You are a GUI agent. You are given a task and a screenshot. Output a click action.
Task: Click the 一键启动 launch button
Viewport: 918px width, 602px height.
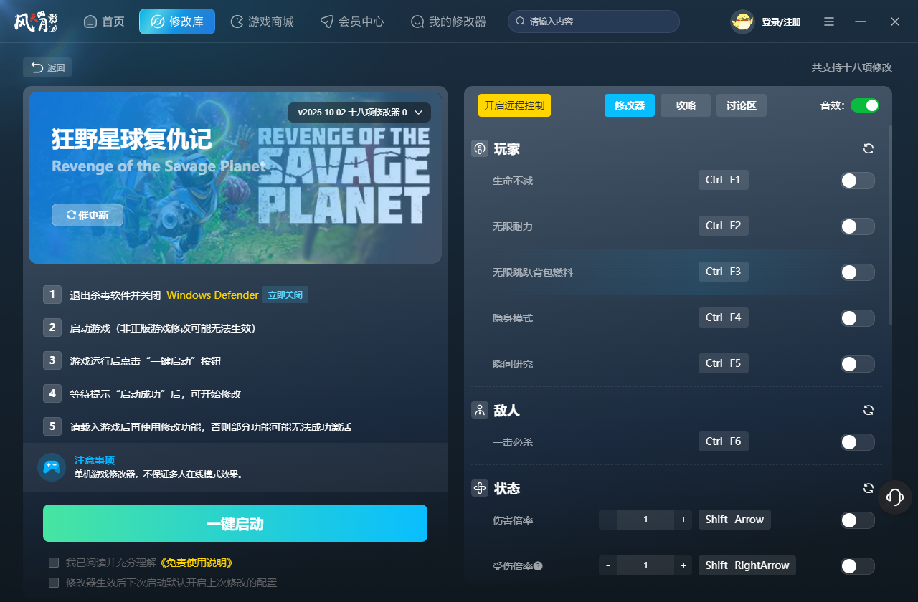pos(235,523)
